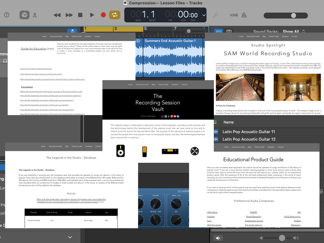Enable the 1234 count-in

(234, 15)
